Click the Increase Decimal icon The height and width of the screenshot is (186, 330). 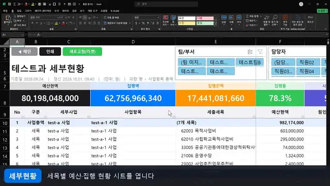[153, 23]
